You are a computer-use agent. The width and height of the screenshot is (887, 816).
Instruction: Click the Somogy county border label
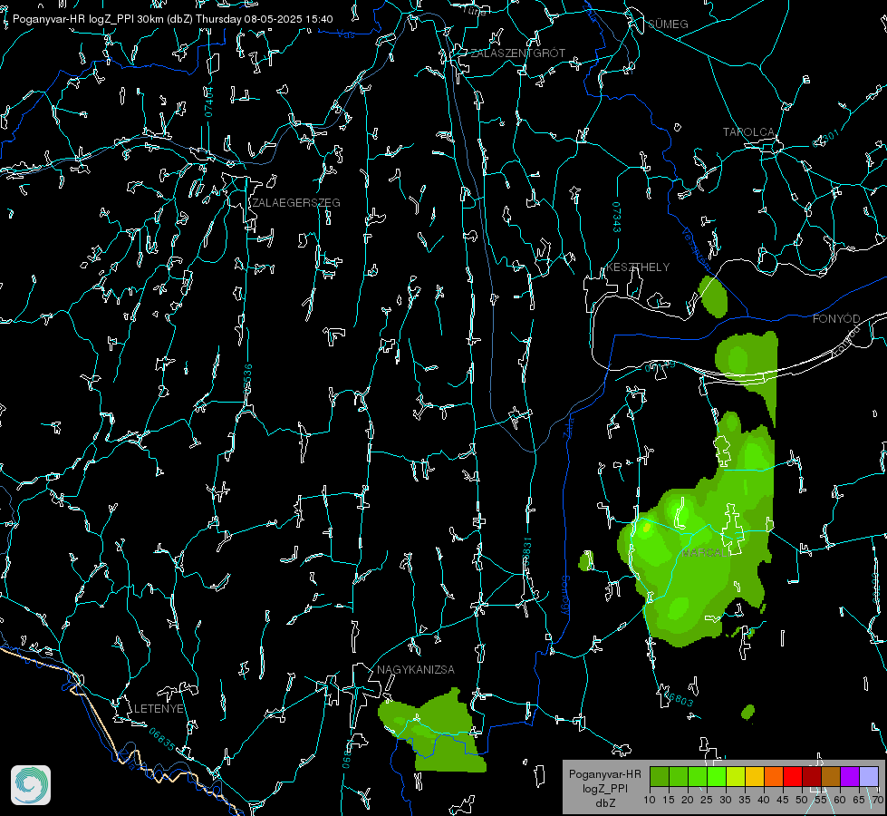click(564, 597)
